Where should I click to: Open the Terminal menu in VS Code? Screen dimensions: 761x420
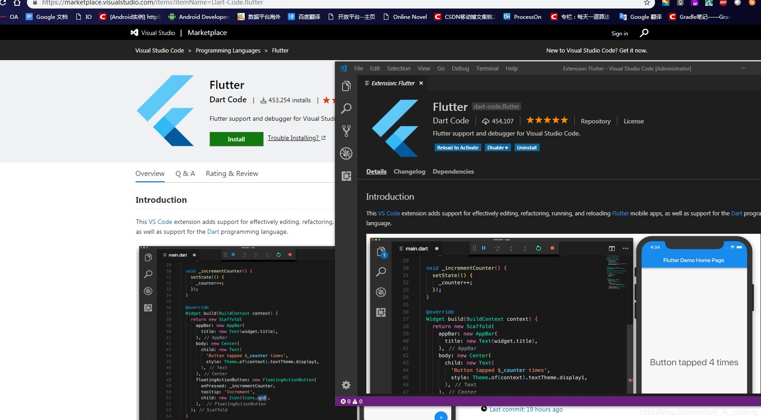(487, 68)
